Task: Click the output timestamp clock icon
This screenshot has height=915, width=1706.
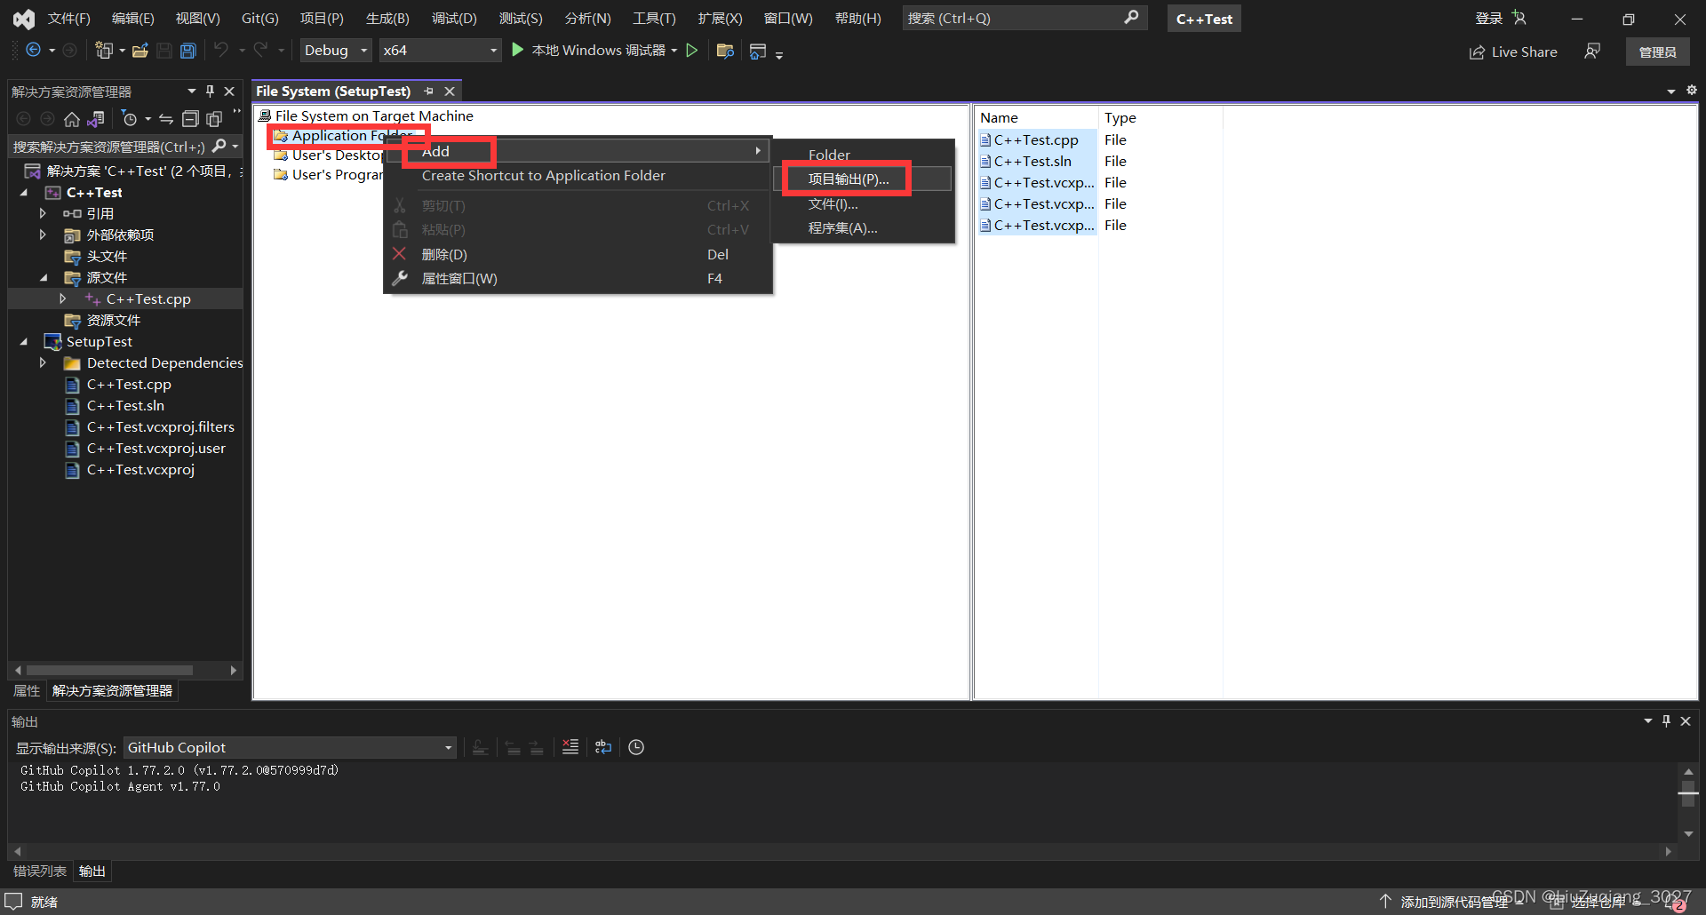Action: (636, 747)
